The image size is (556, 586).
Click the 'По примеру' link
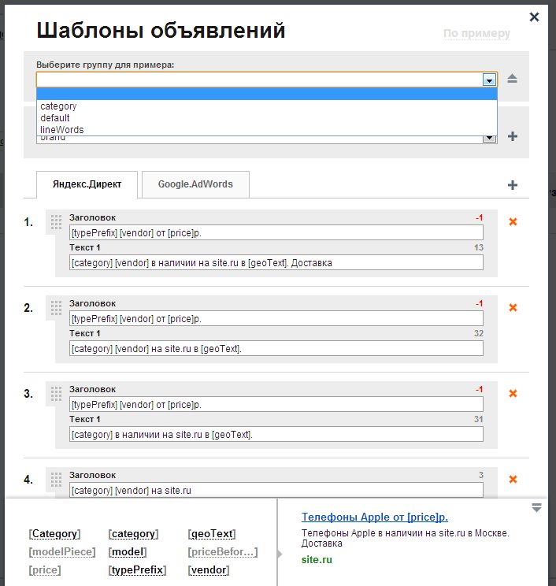click(x=476, y=34)
